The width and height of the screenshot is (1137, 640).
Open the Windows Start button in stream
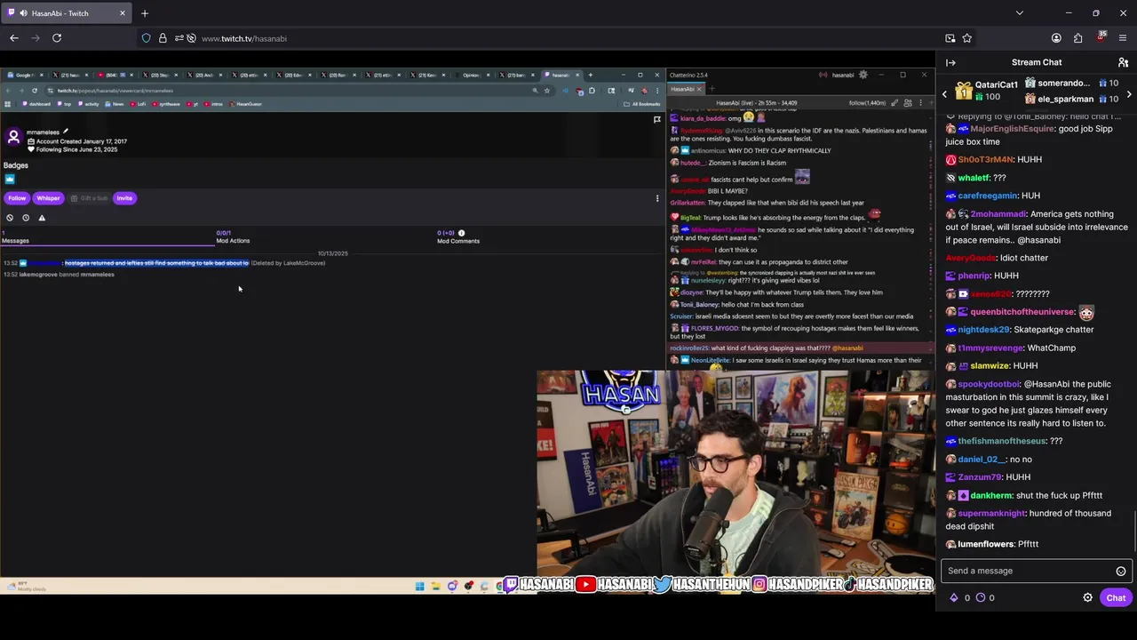click(419, 586)
